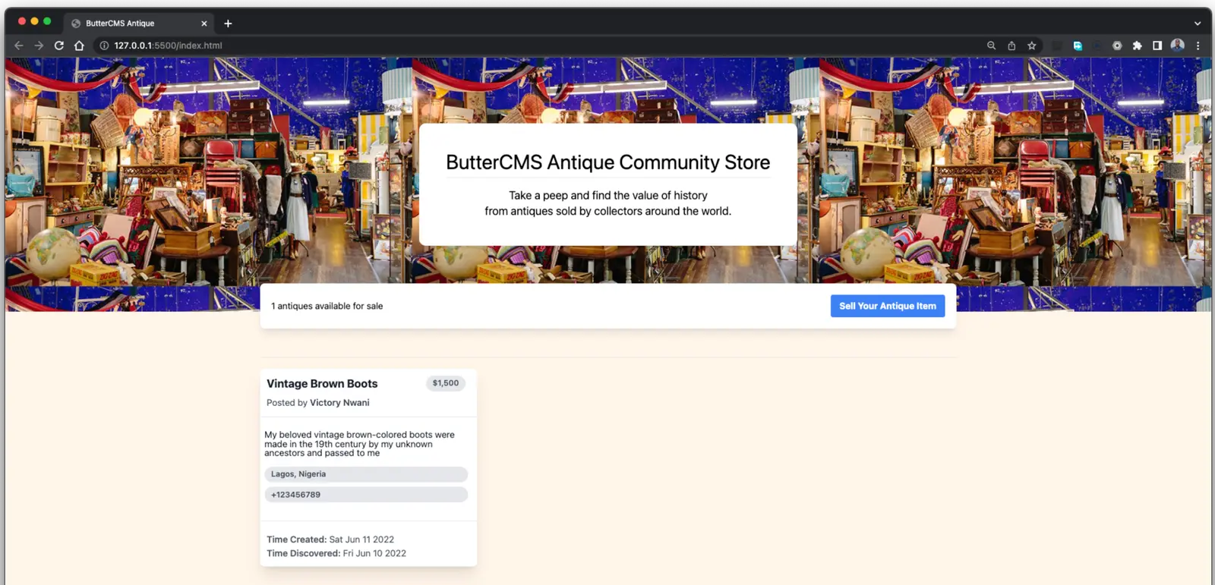Click the Lagos, Nigeria location pill
The width and height of the screenshot is (1215, 585).
(x=366, y=474)
